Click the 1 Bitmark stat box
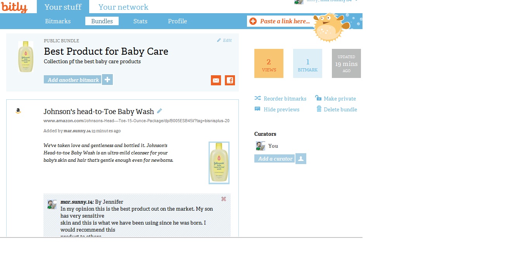This screenshot has height=275, width=511. [x=307, y=63]
